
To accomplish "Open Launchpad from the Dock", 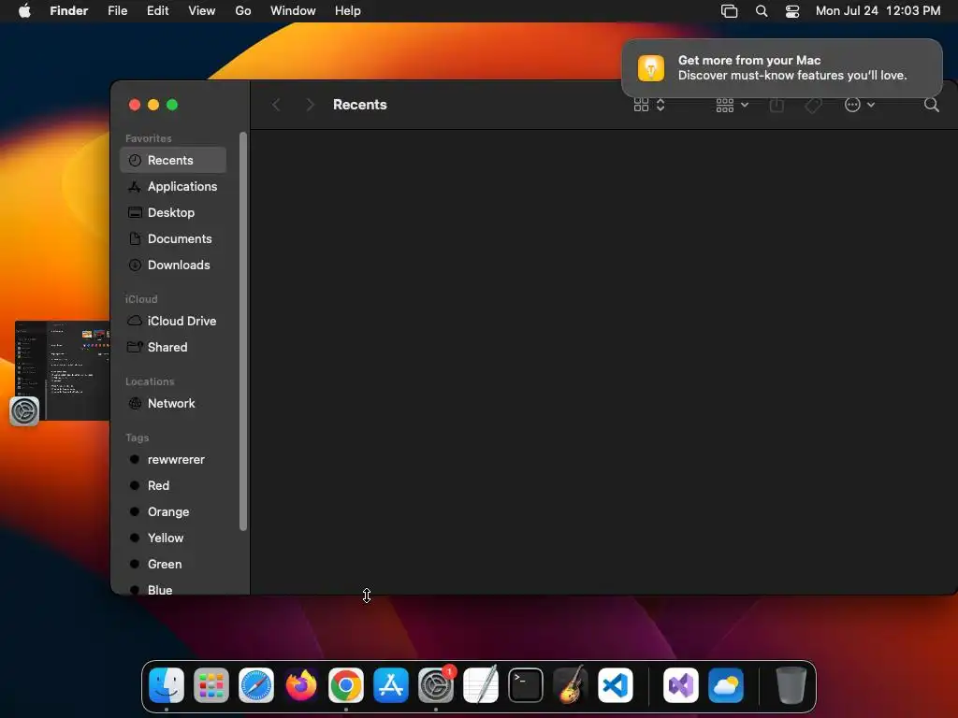I will click(x=211, y=685).
